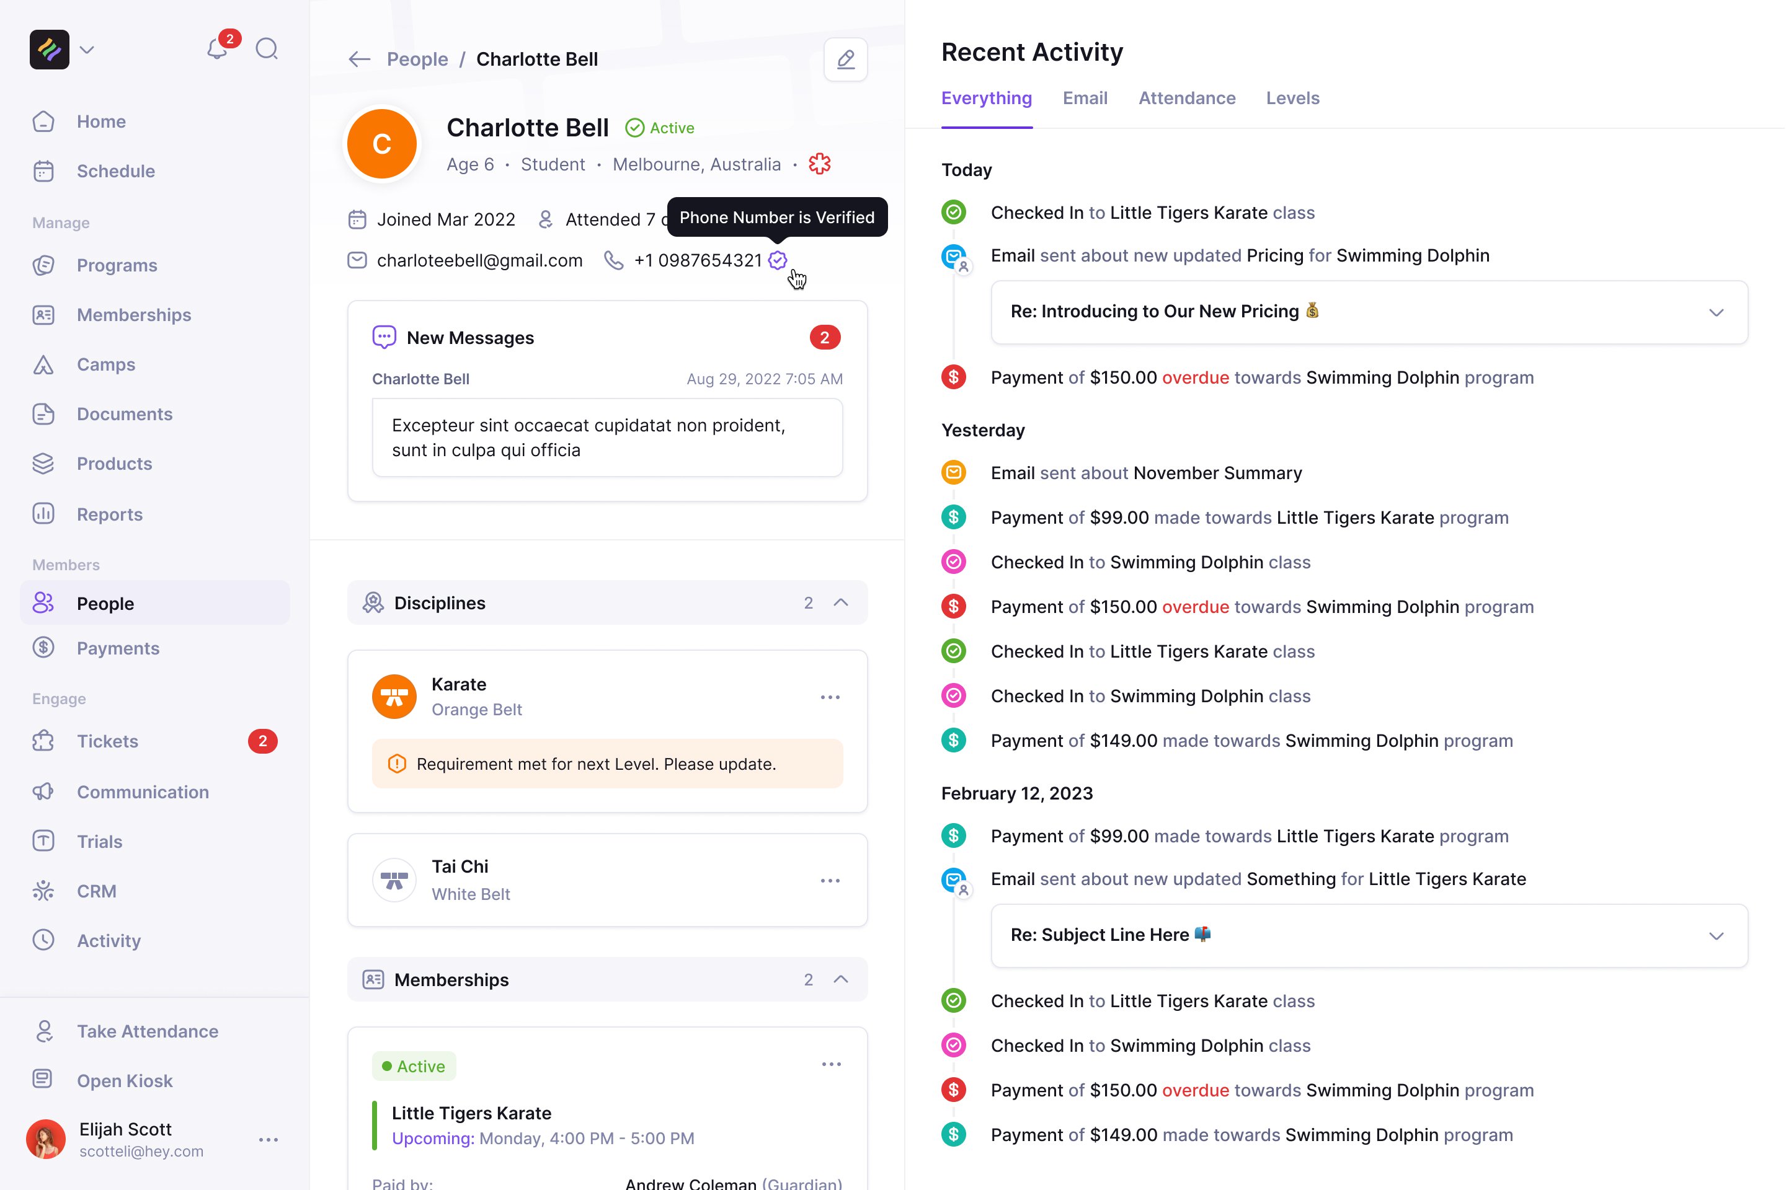The image size is (1786, 1190).
Task: Click the People breadcrumb link
Action: coord(417,59)
